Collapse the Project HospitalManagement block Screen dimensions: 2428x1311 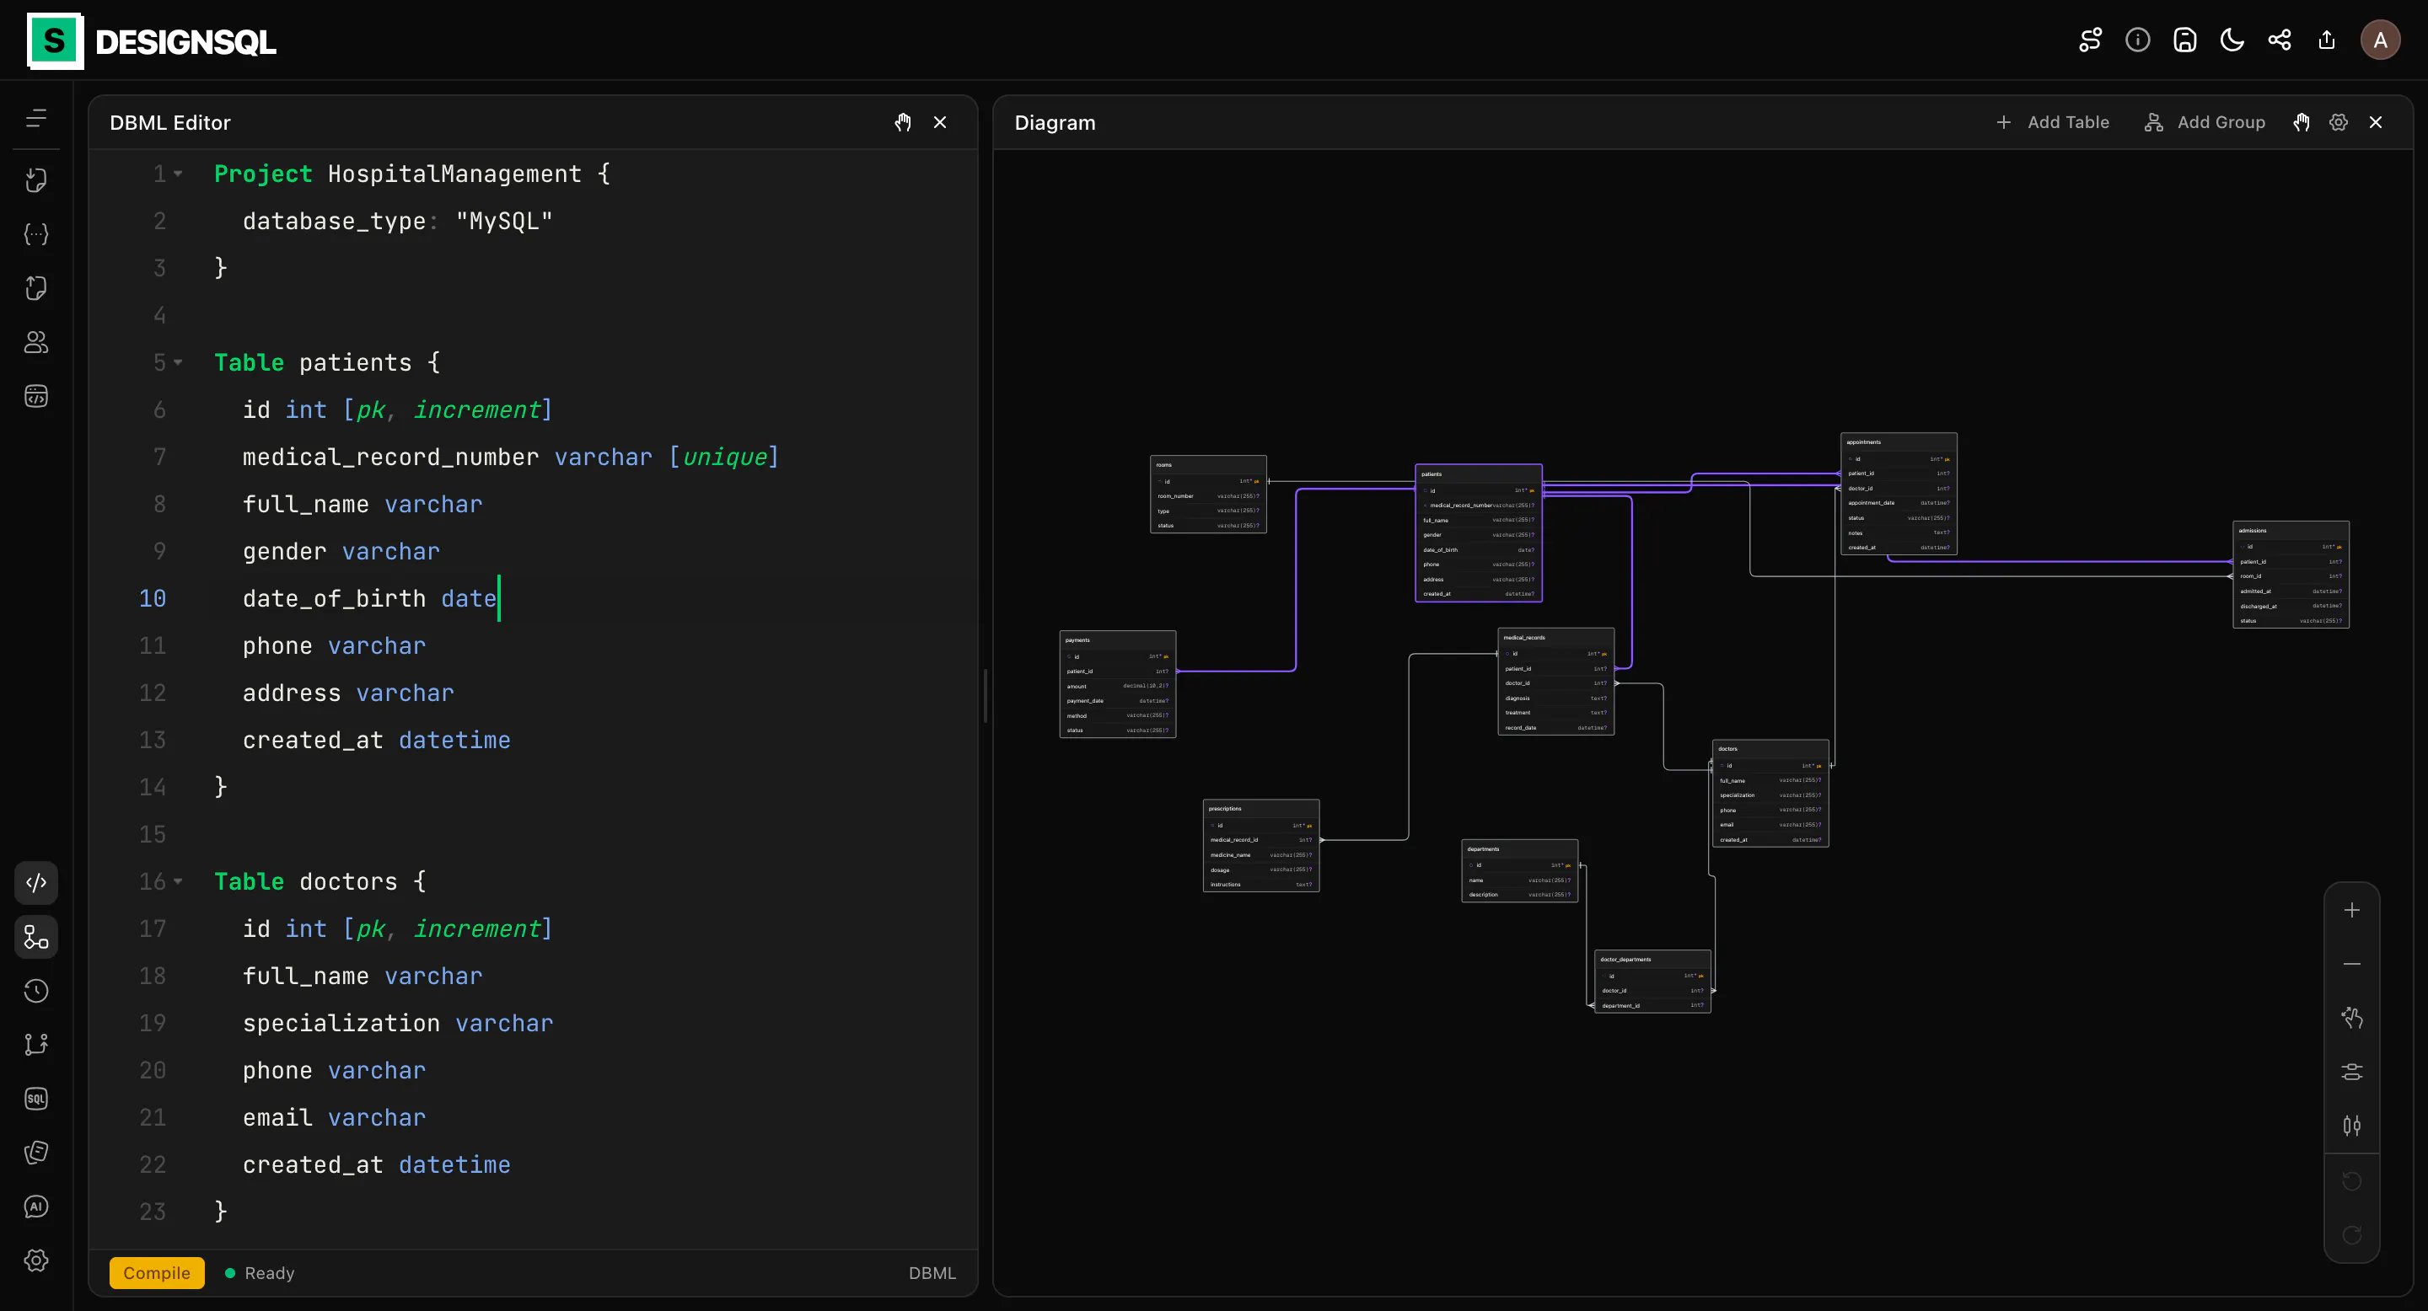(x=178, y=174)
